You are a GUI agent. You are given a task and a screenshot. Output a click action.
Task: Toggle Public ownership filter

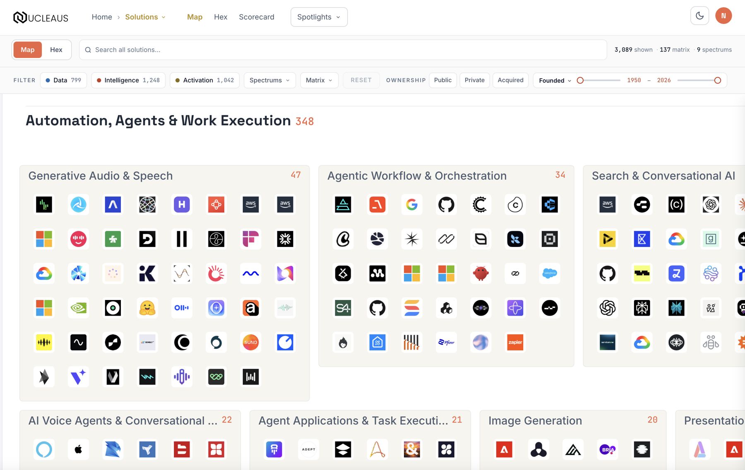443,80
